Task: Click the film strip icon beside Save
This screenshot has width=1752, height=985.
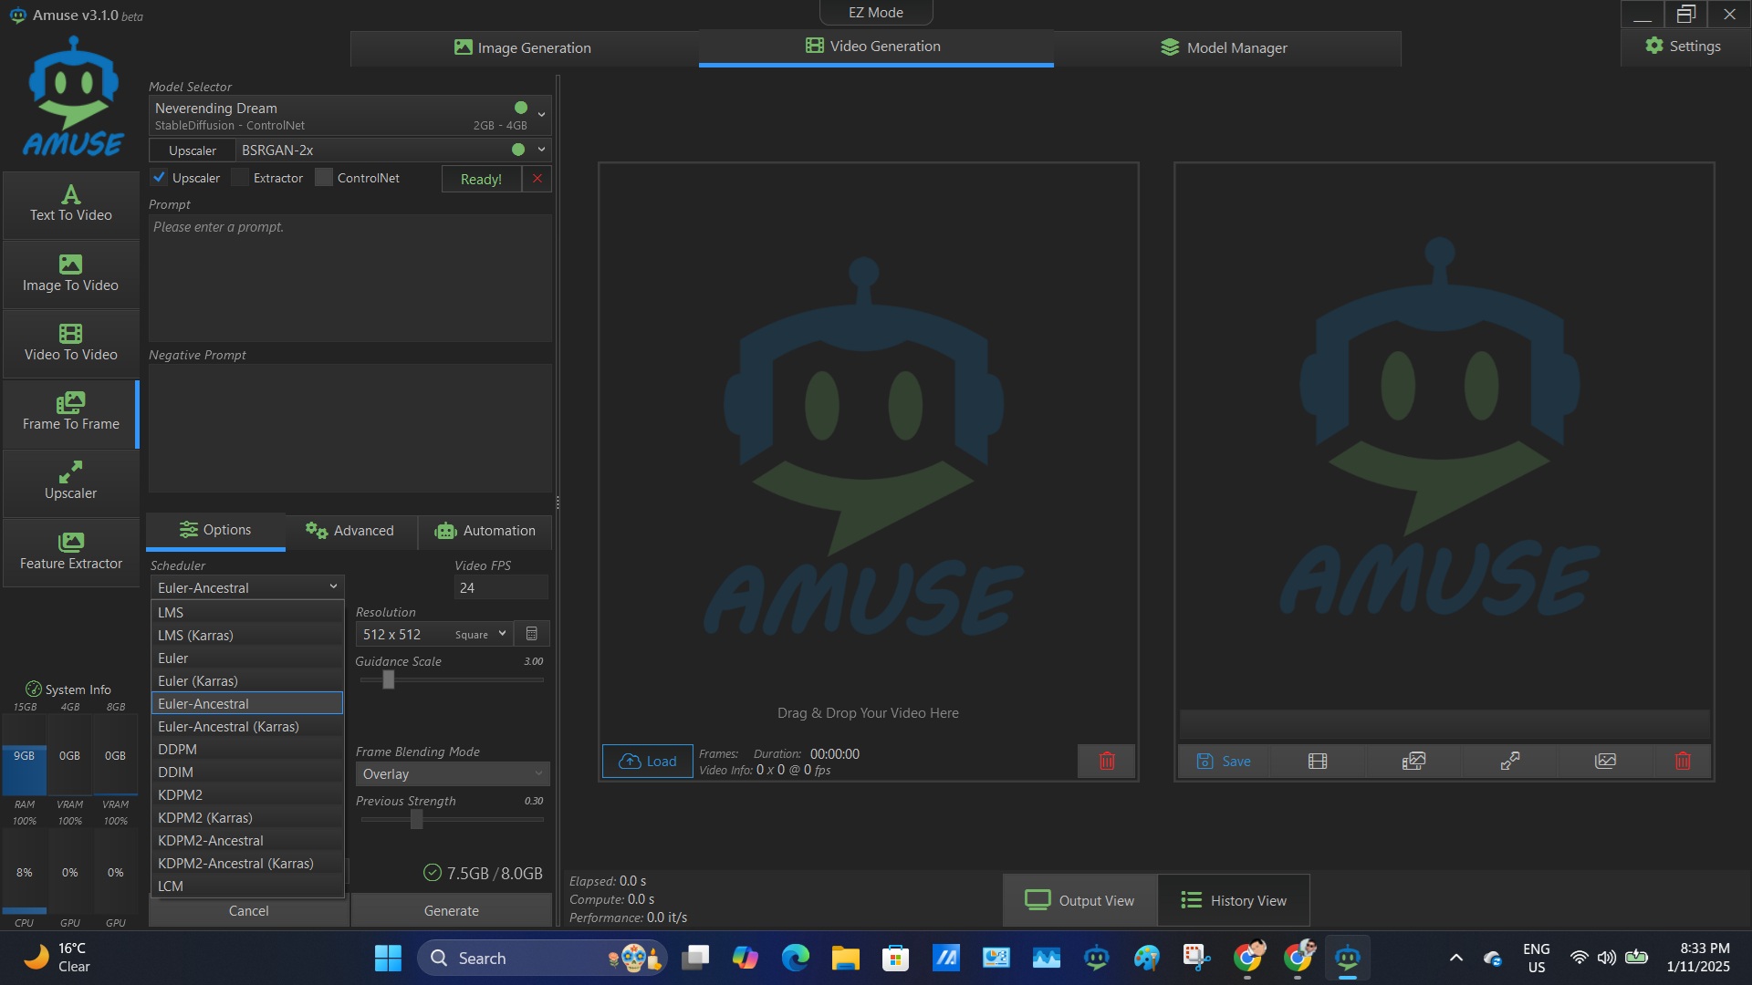Action: tap(1317, 761)
